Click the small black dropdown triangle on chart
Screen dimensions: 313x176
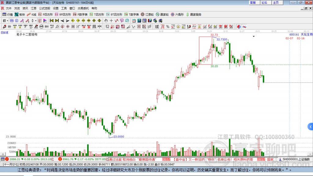pyautogui.click(x=254, y=37)
